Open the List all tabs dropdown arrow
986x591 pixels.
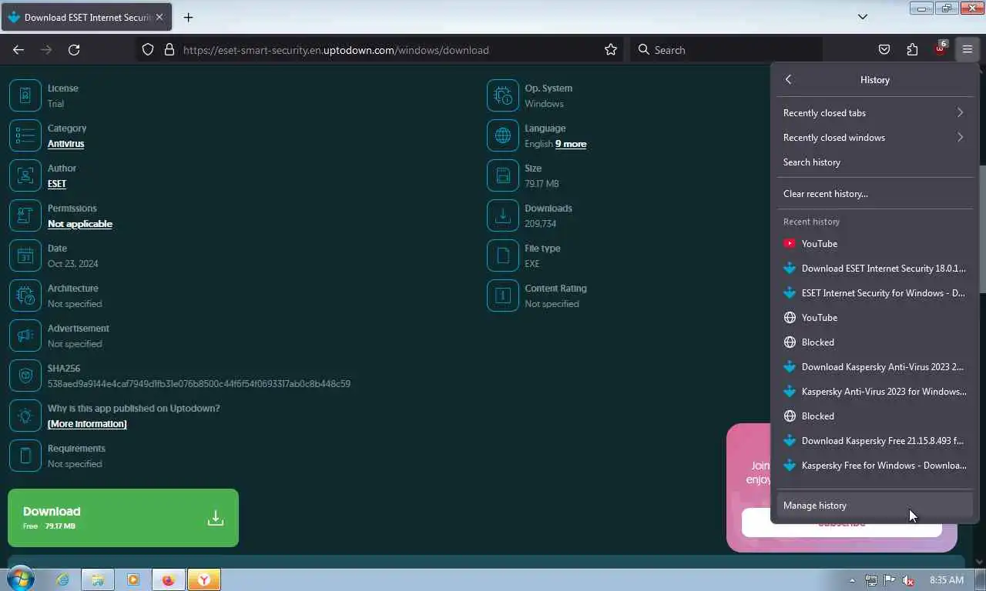863,16
